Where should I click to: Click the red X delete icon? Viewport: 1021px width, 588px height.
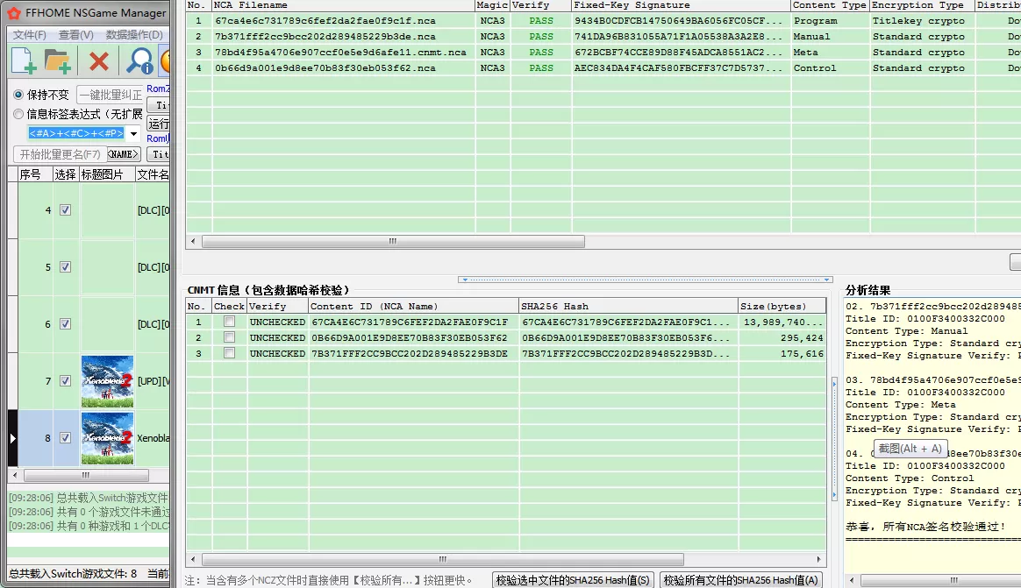(99, 60)
